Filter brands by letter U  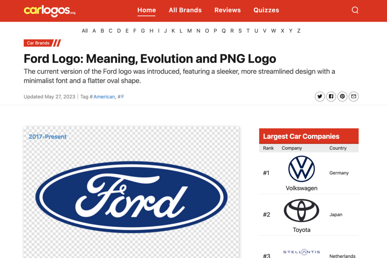[256, 31]
